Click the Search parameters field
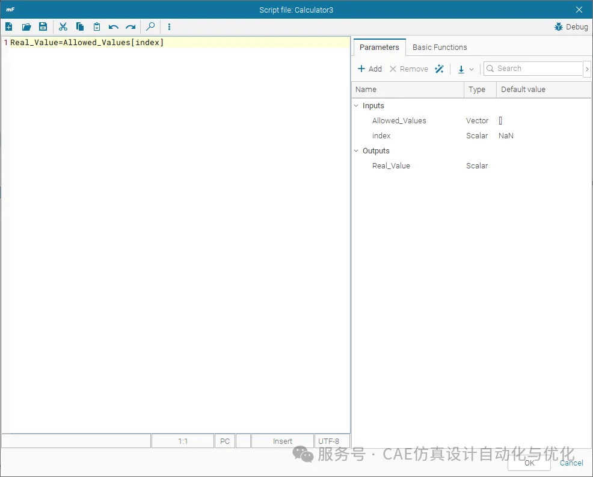Viewport: 593px width, 477px height. (533, 69)
